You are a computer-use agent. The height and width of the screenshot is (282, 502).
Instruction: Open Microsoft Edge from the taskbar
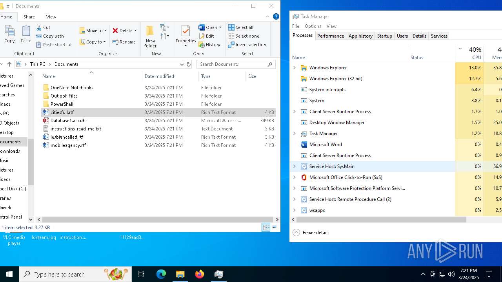(161, 274)
